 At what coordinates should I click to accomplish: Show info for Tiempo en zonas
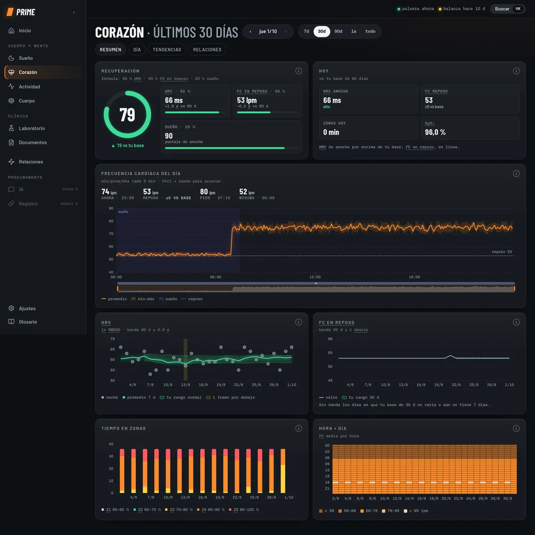299,428
